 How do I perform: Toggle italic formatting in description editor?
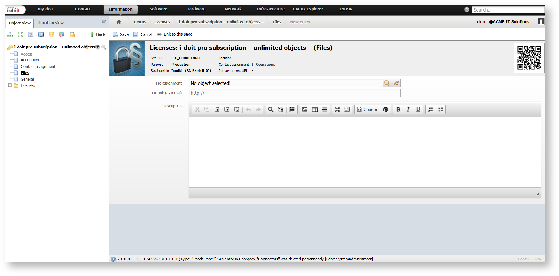point(408,109)
